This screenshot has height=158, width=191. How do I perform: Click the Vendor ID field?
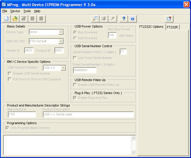pyautogui.click(x=29, y=50)
